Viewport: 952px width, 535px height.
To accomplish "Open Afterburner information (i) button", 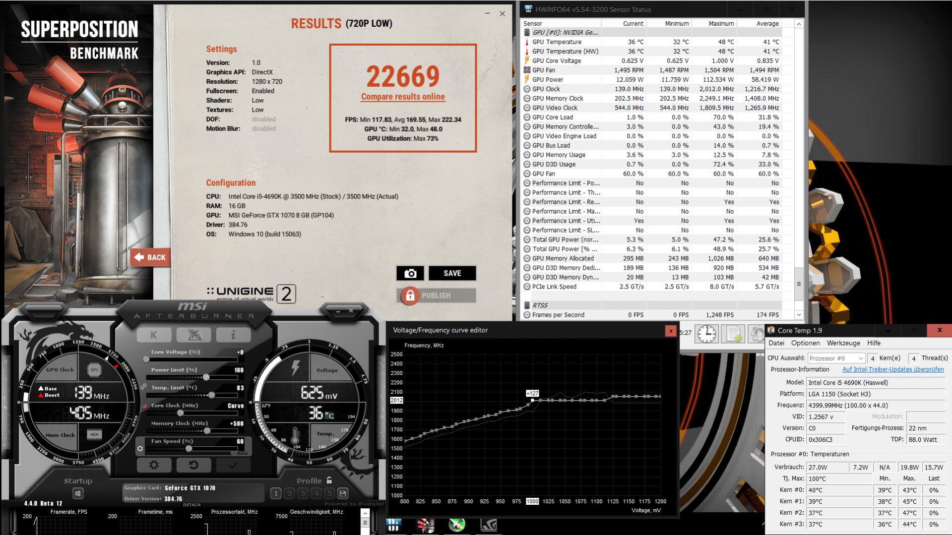I will coord(233,335).
